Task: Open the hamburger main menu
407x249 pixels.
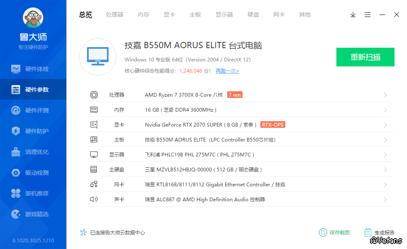Action: tap(367, 15)
